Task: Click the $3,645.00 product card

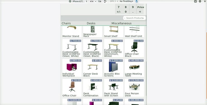Action: pyautogui.click(x=72, y=102)
